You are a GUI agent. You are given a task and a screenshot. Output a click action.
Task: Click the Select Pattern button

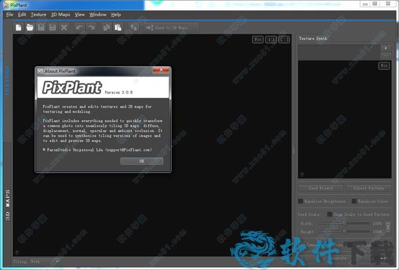pos(368,188)
